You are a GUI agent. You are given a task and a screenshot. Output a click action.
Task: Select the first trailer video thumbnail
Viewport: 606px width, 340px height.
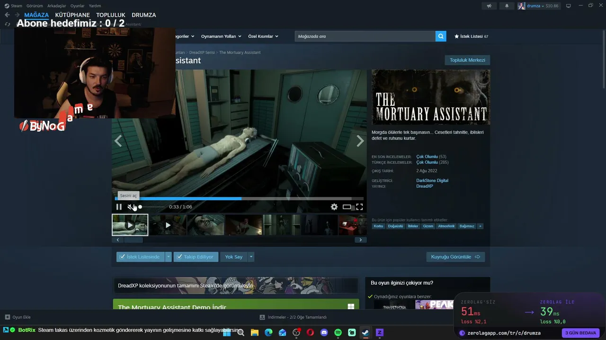(130, 225)
